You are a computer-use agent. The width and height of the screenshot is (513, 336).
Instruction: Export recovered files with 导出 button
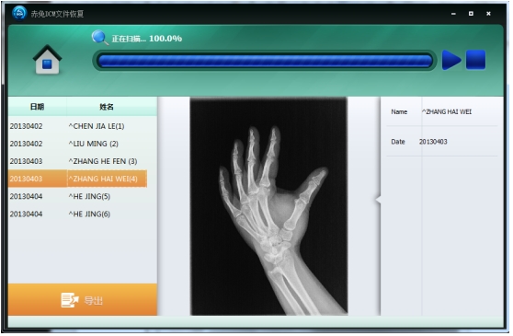click(83, 300)
